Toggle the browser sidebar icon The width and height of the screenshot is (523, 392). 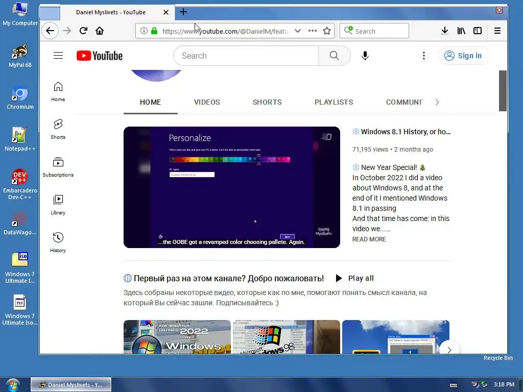click(478, 31)
